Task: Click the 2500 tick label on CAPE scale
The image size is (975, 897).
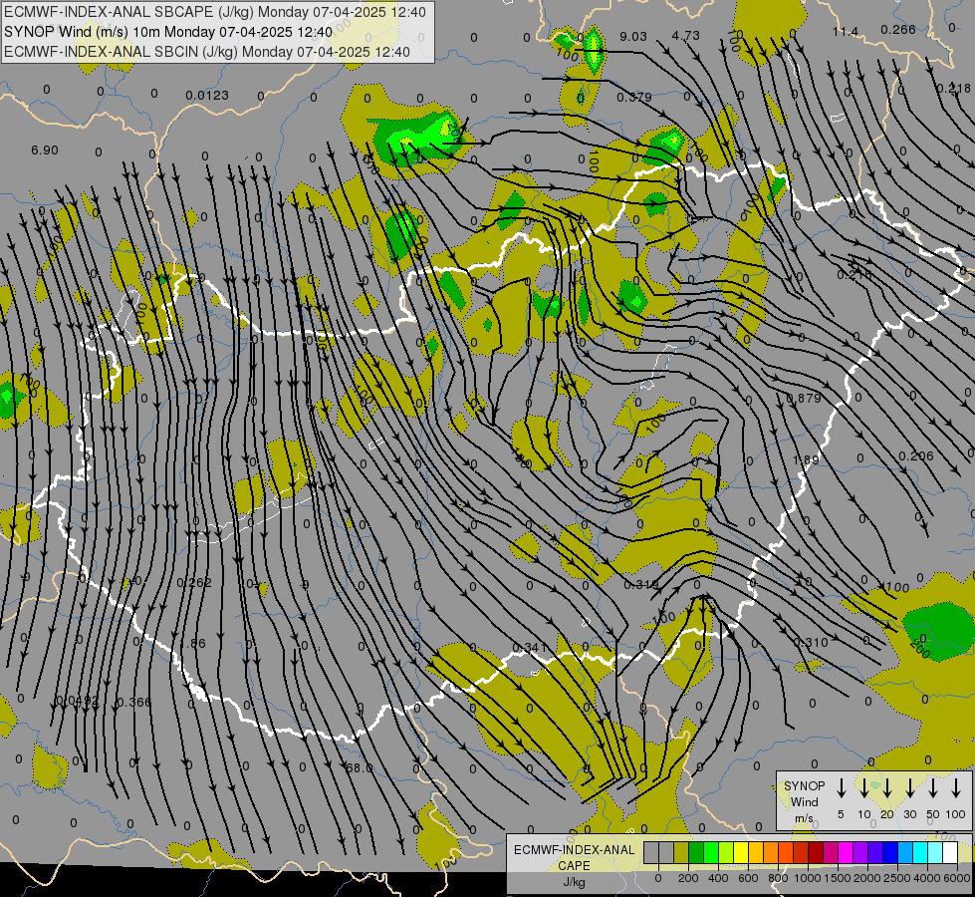Action: pos(897,878)
